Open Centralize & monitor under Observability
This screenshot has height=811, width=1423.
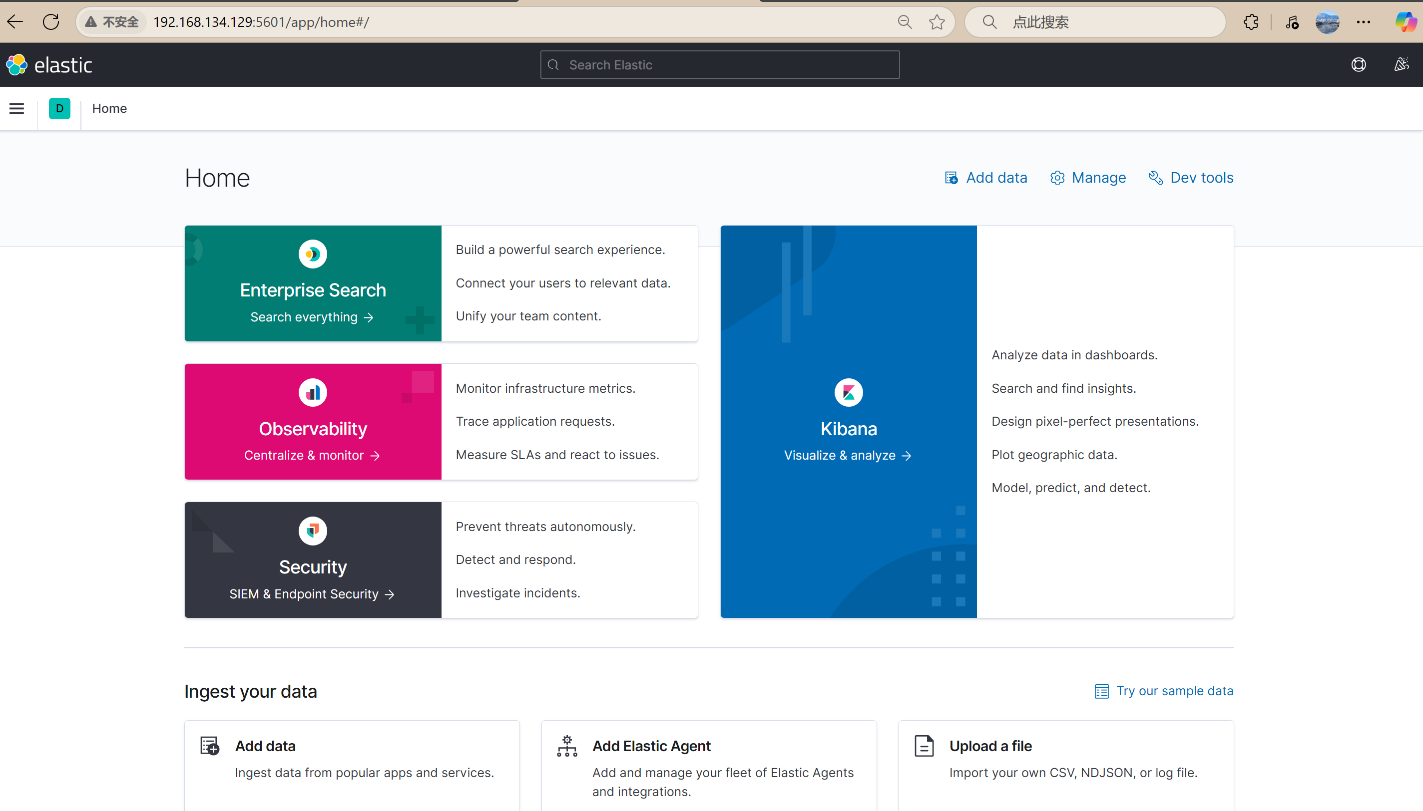tap(312, 455)
